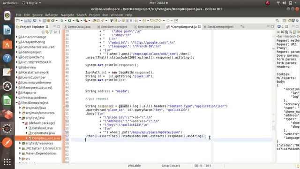Open LibreOffice Calc from the dock
The image size is (300, 169).
coord(7,100)
